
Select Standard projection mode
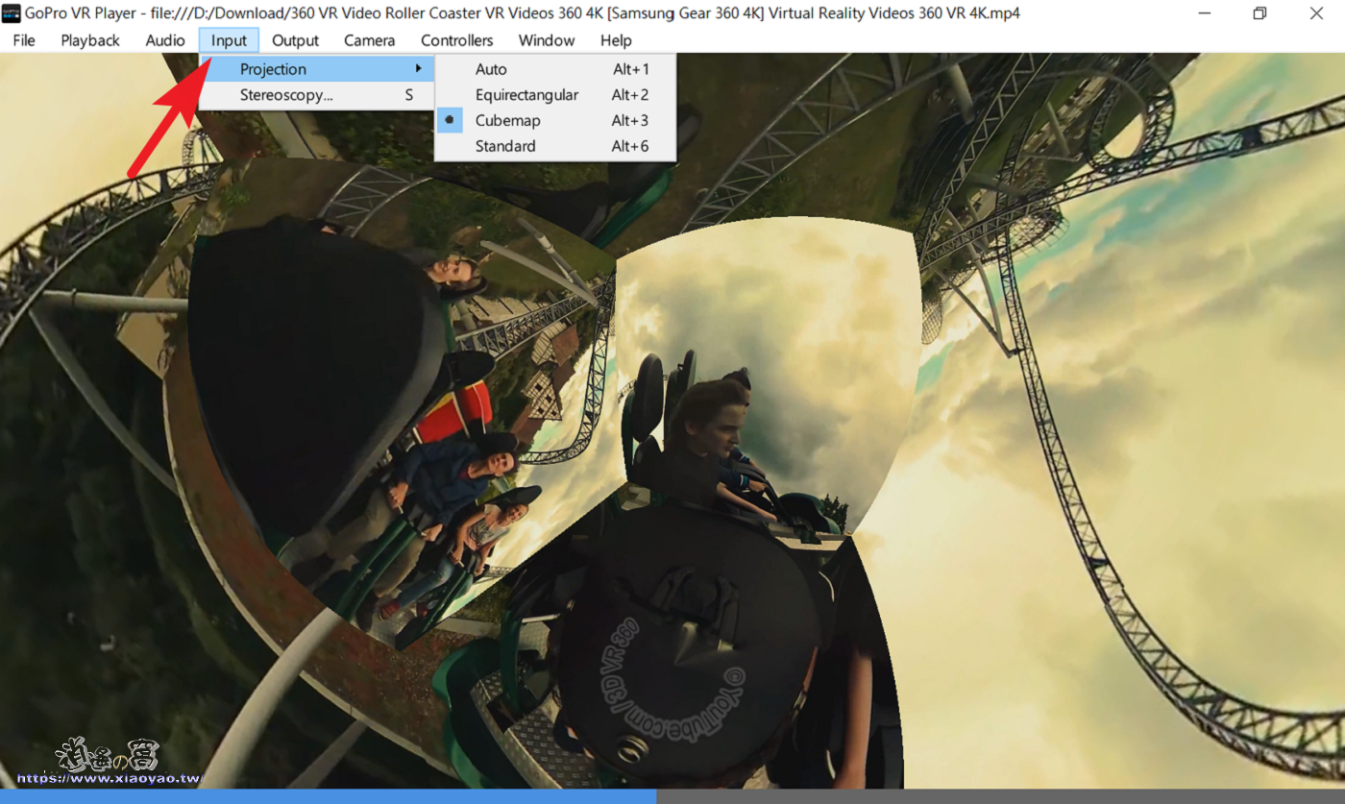555,146
